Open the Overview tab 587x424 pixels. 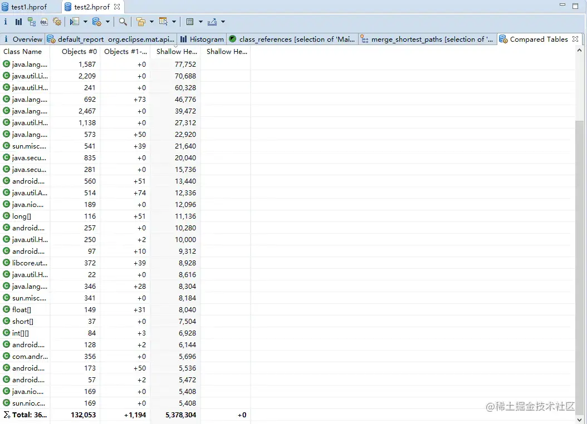click(23, 40)
